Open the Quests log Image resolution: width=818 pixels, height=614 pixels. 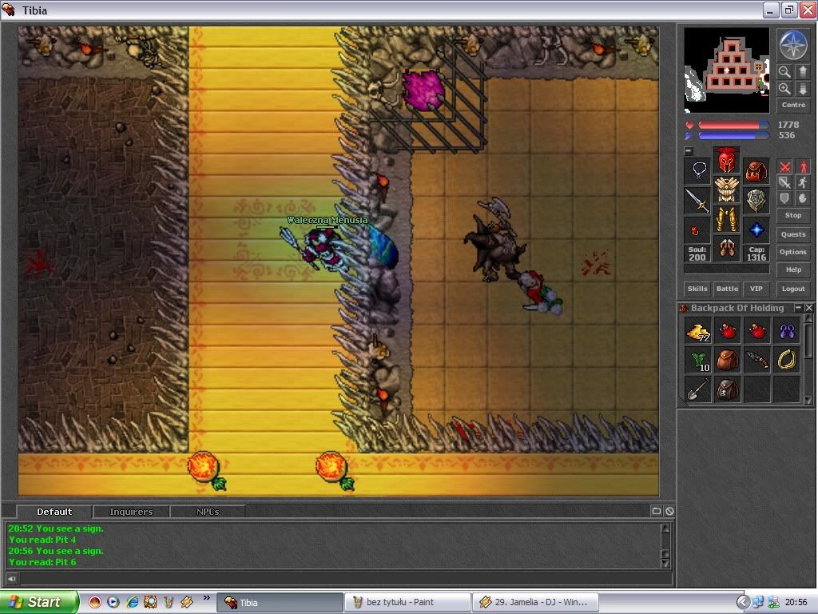[x=793, y=234]
